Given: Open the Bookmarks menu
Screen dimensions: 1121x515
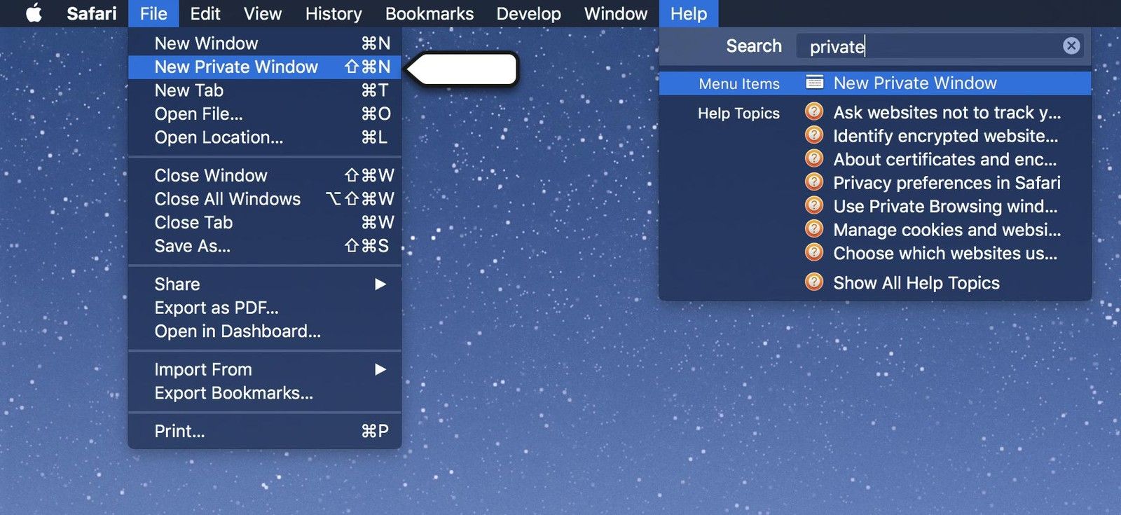Looking at the screenshot, I should point(429,13).
